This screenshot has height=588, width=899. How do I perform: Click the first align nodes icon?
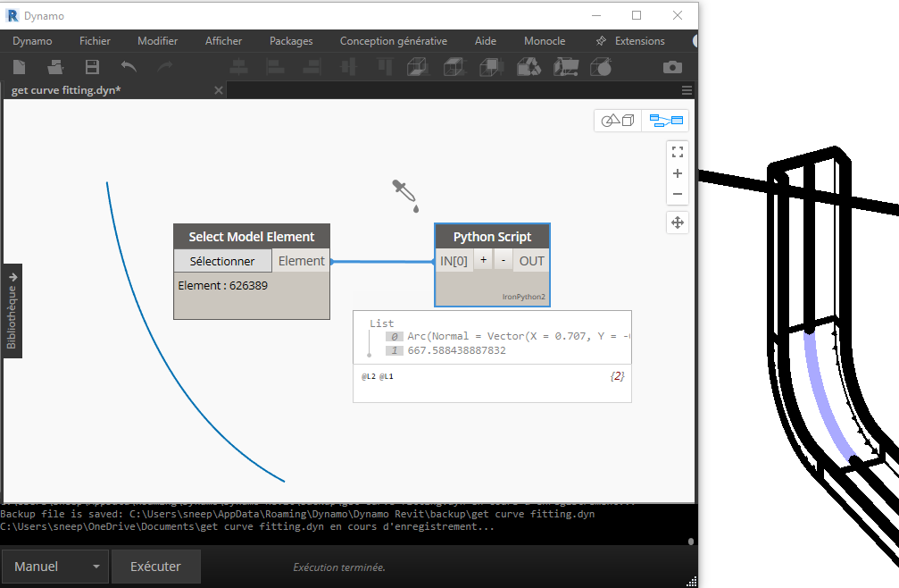(x=238, y=67)
